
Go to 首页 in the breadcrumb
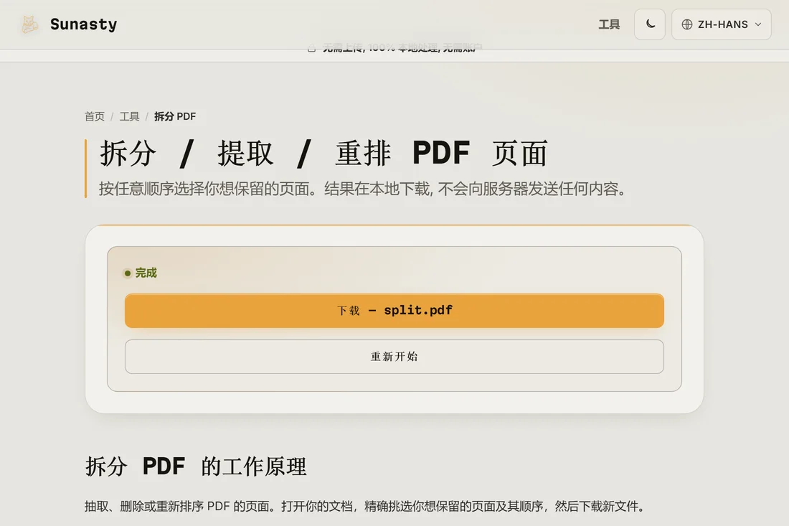pyautogui.click(x=95, y=116)
